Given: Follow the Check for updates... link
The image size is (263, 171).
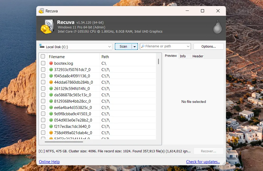Looking at the screenshot, I should tap(203, 162).
